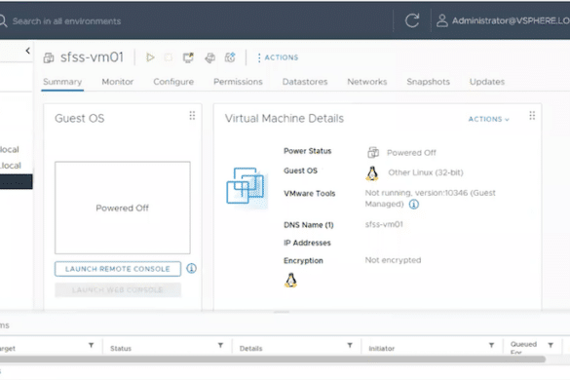View the Datastores tab

(305, 82)
